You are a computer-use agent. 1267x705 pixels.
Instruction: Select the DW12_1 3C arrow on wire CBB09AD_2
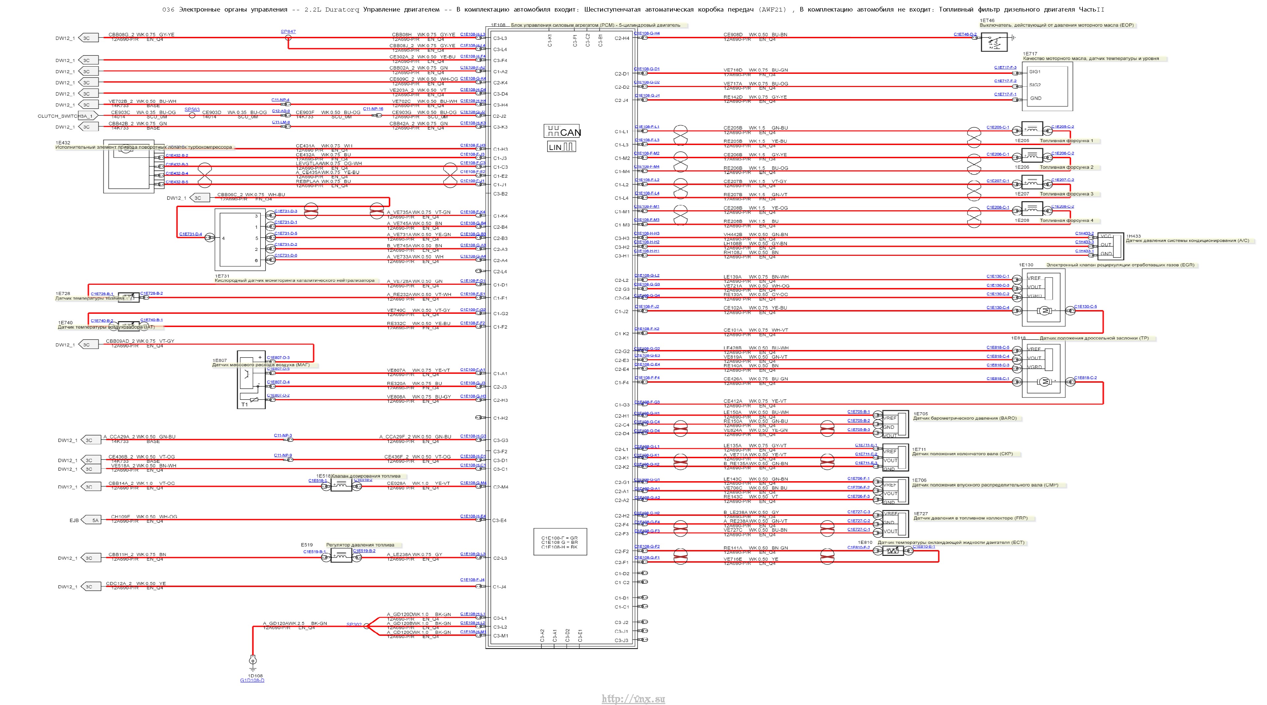point(89,344)
